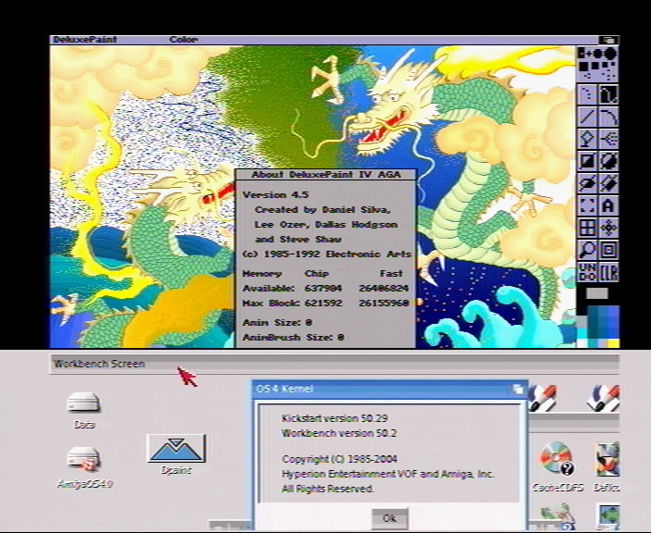The width and height of the screenshot is (651, 533).
Task: Click the CLR clear-screen button
Action: [608, 272]
